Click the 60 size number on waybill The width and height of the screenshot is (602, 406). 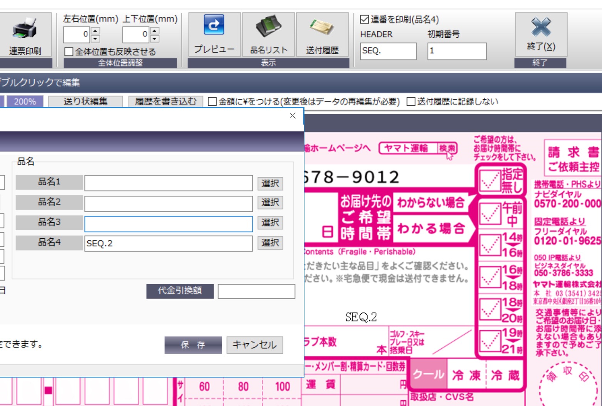click(204, 386)
